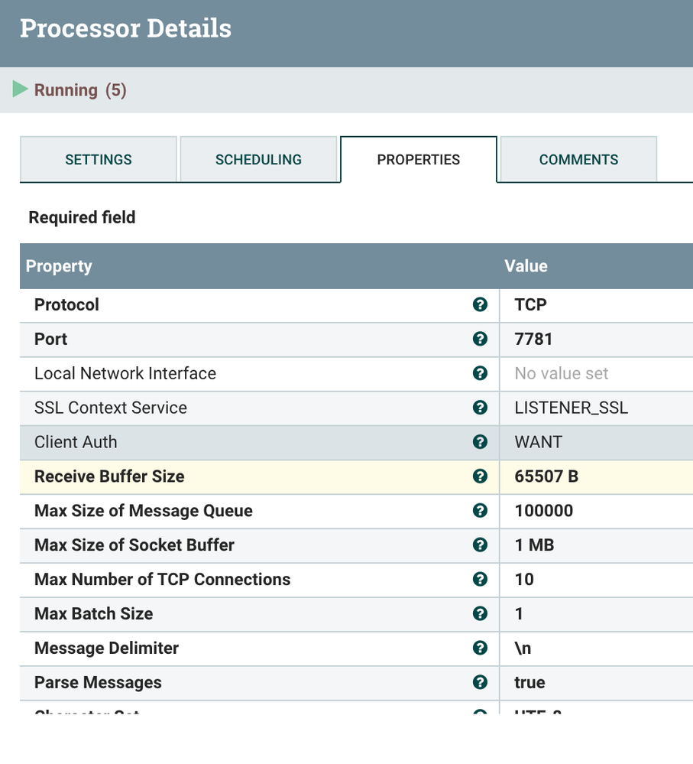
Task: Click the Max Size of Message Queue label
Action: pos(144,511)
